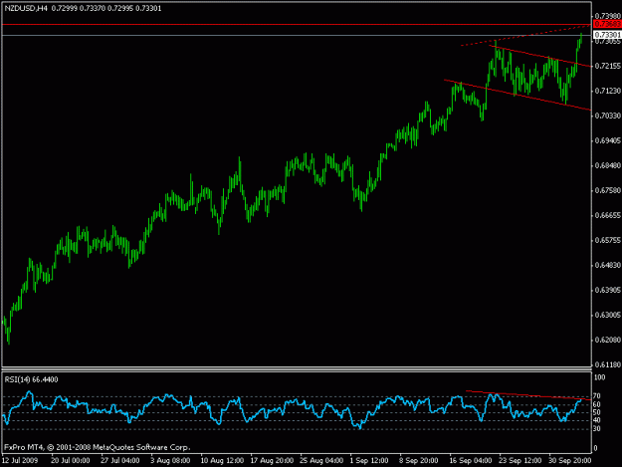Click the 0.67580 price axis label

[x=608, y=190]
